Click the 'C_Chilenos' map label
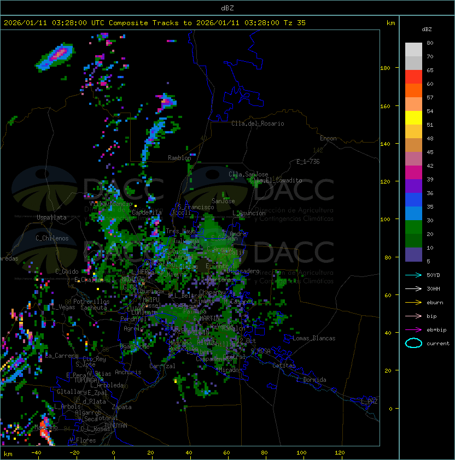The height and width of the screenshot is (460, 455). click(x=52, y=238)
